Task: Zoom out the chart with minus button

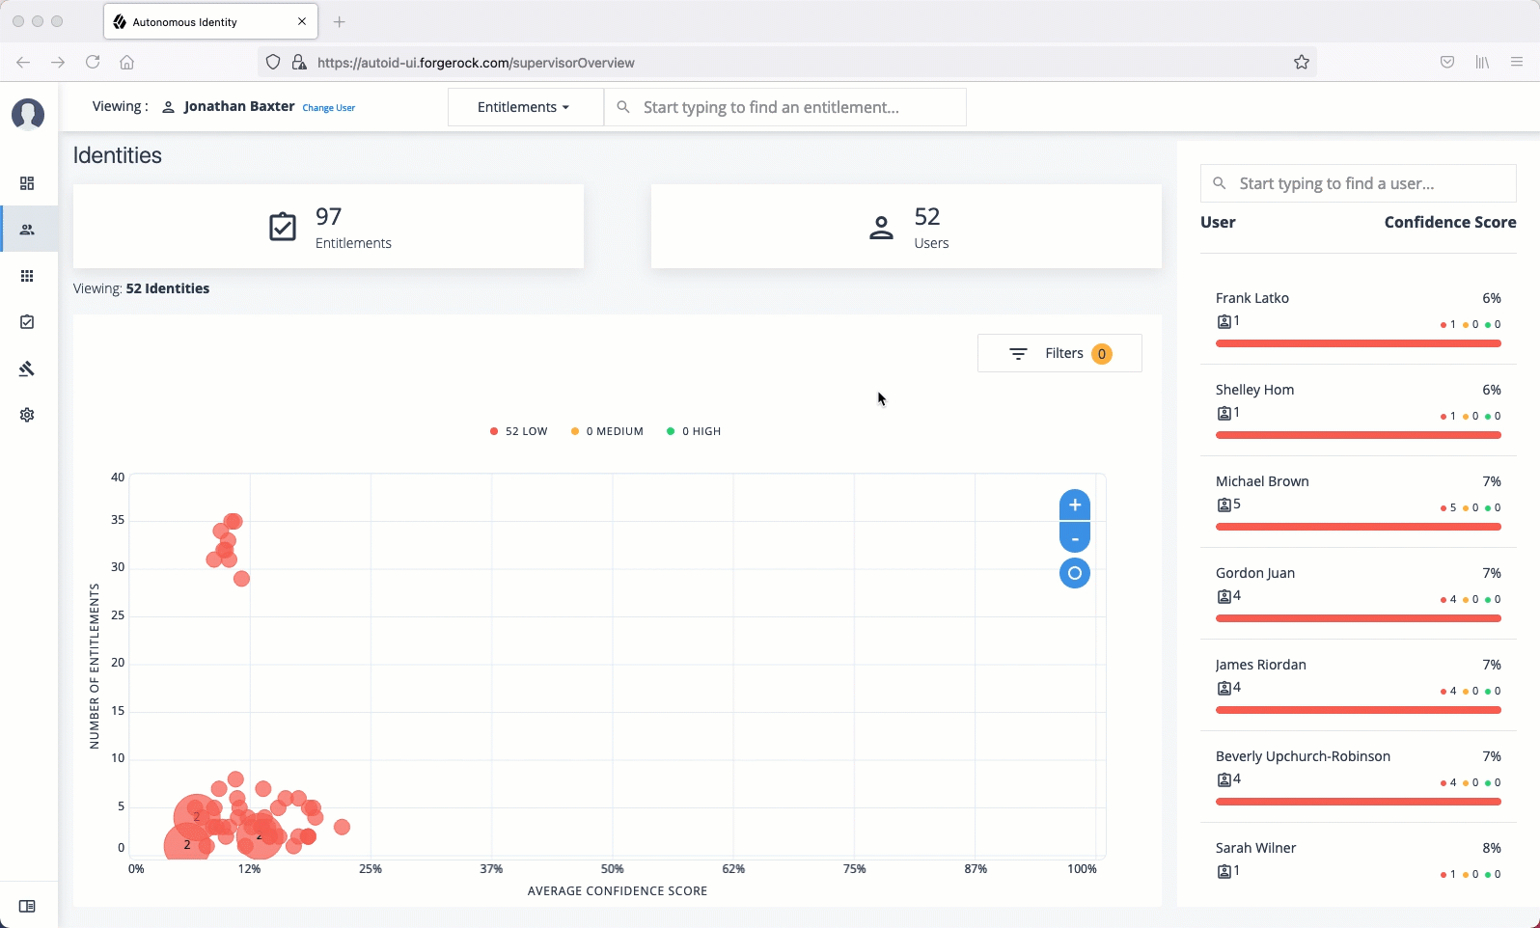Action: pyautogui.click(x=1074, y=538)
